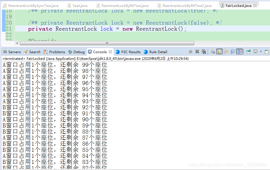Screen dimensions: 270x170
Task: Remove the launch with the single X icon
Action: (197, 52)
